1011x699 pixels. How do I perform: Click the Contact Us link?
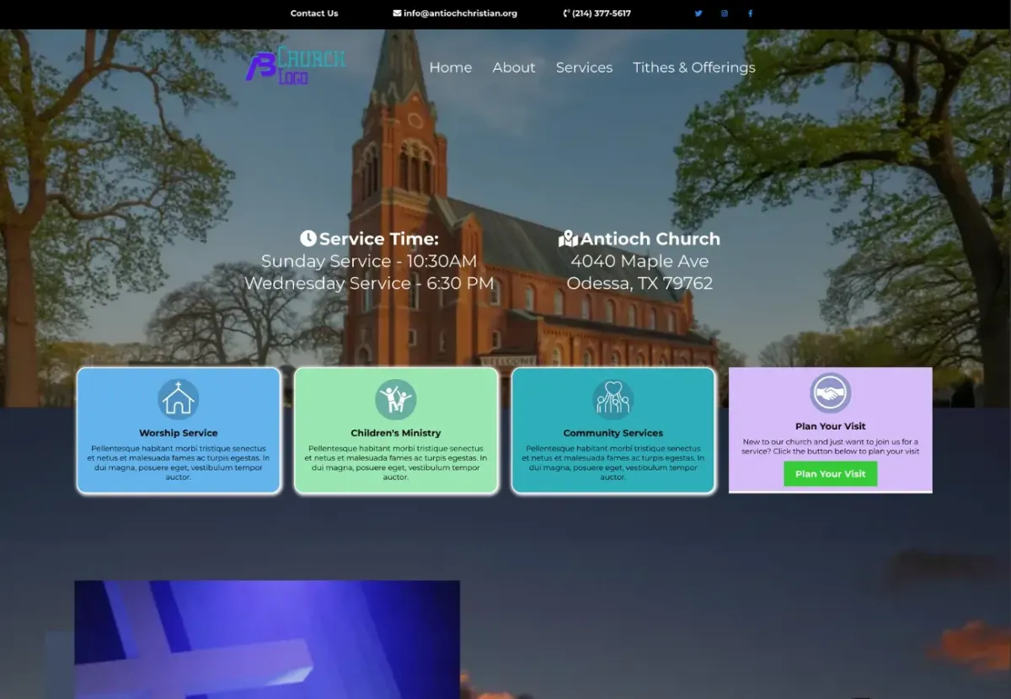coord(314,13)
